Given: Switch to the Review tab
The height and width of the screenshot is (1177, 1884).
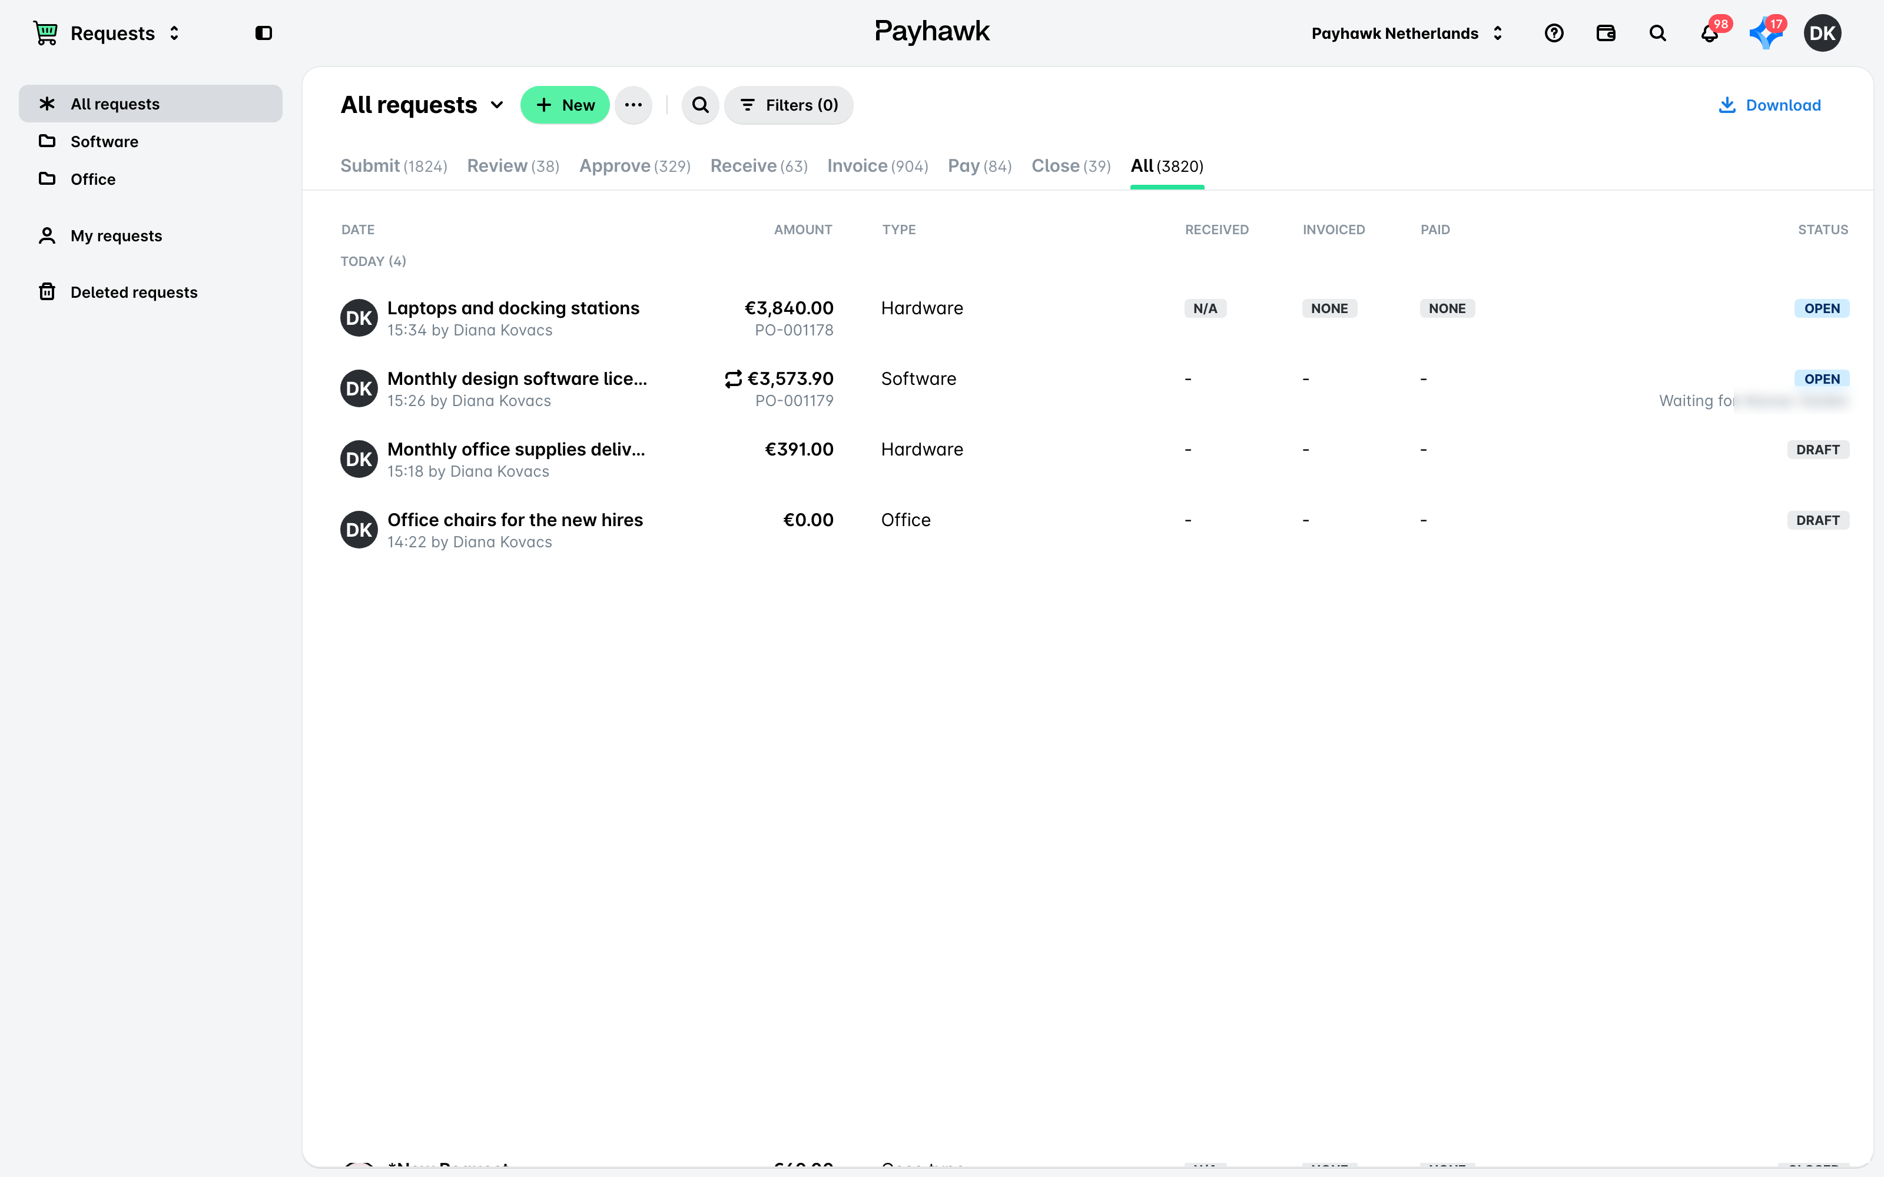Looking at the screenshot, I should tap(513, 166).
